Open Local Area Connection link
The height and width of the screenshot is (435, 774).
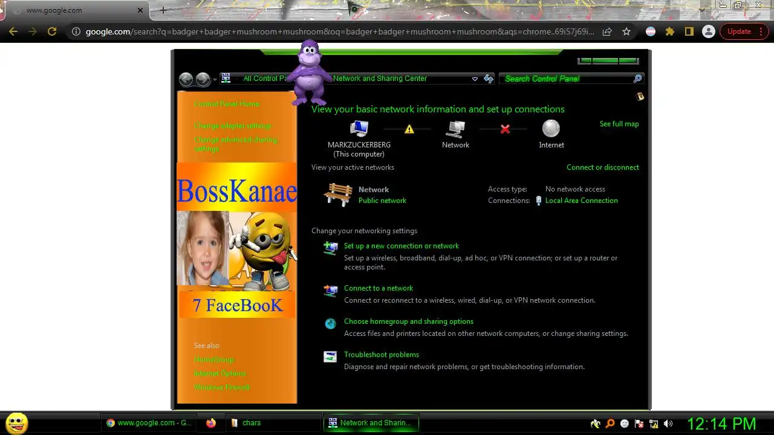[582, 201]
